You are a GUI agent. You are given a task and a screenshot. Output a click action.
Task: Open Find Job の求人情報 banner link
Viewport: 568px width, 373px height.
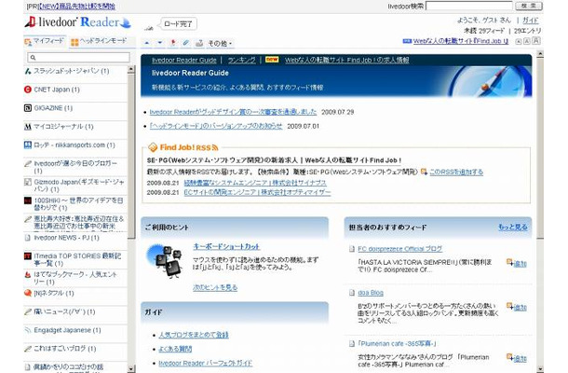tap(346, 61)
